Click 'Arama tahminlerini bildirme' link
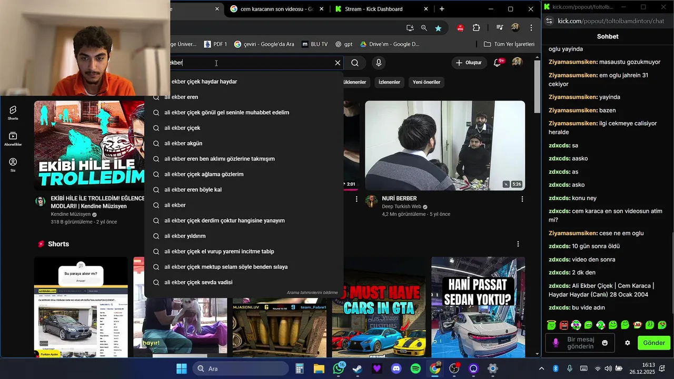Image resolution: width=674 pixels, height=379 pixels. pyautogui.click(x=312, y=293)
